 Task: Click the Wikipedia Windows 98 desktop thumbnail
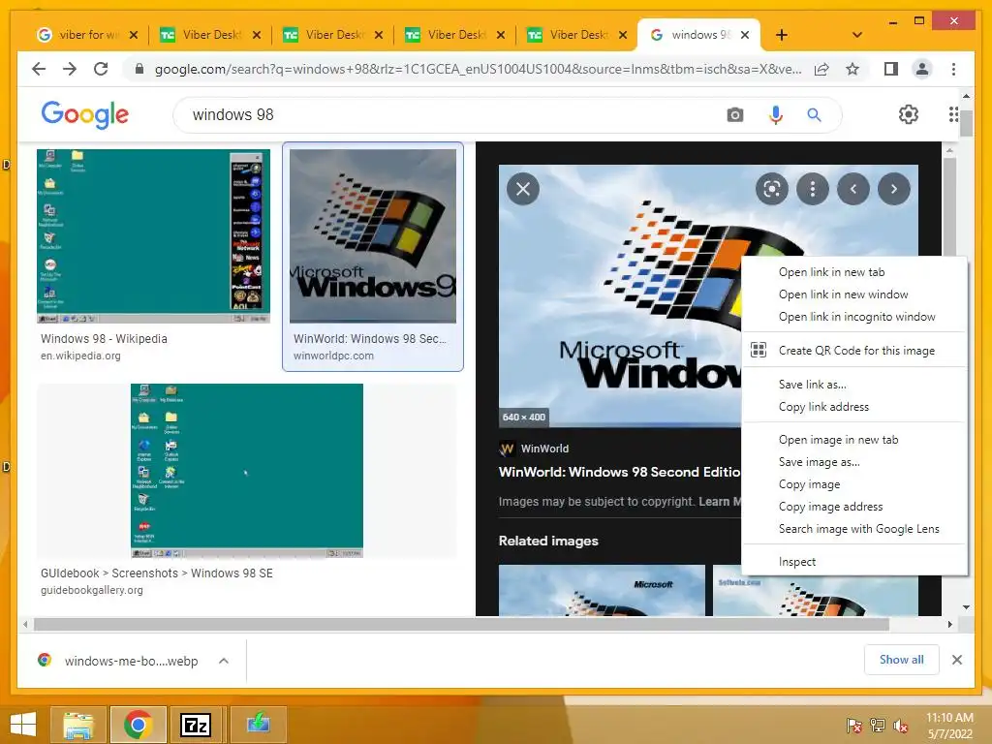(153, 236)
